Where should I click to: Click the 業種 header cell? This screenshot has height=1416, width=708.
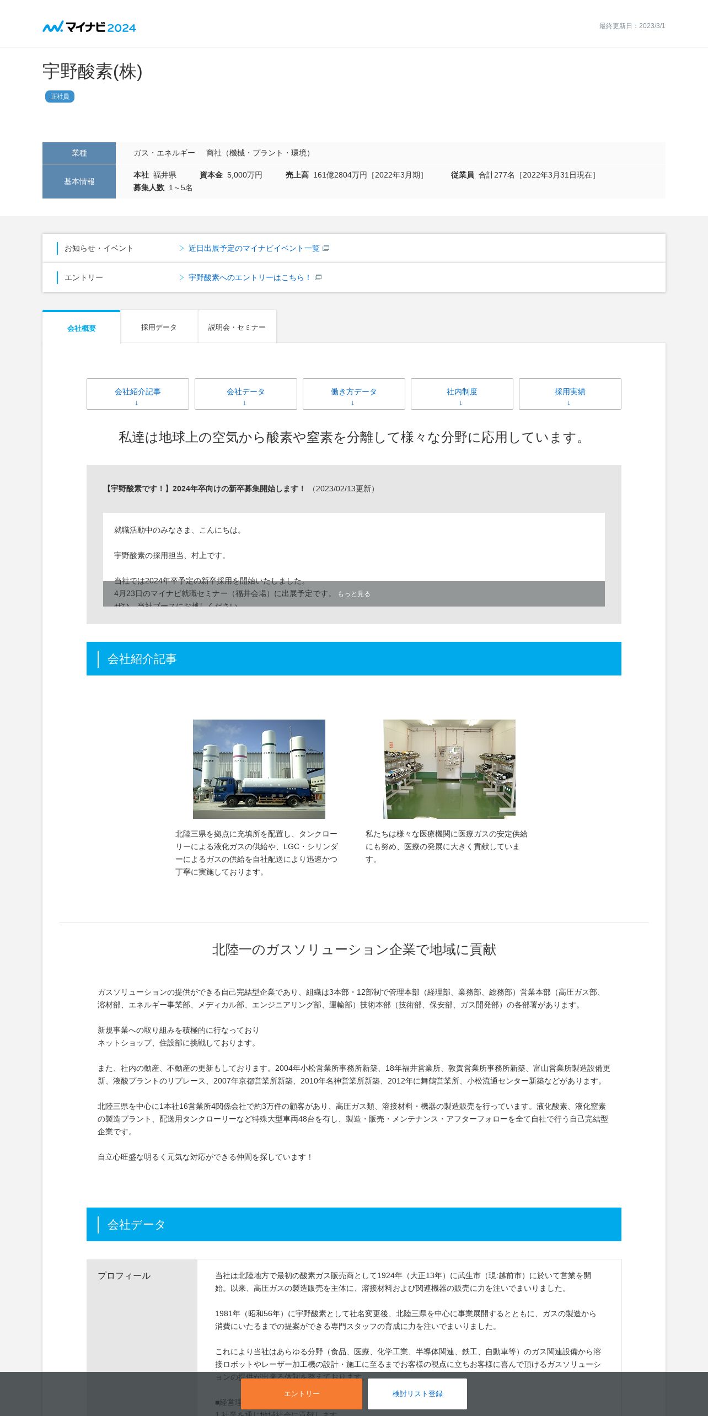coord(79,153)
